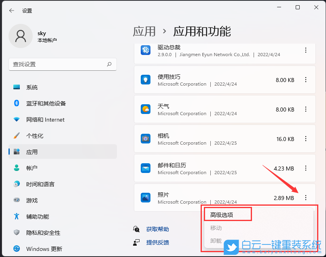Open the three-dot menu for 使用技巧
Image resolution: width=326 pixels, height=257 pixels.
[306, 80]
